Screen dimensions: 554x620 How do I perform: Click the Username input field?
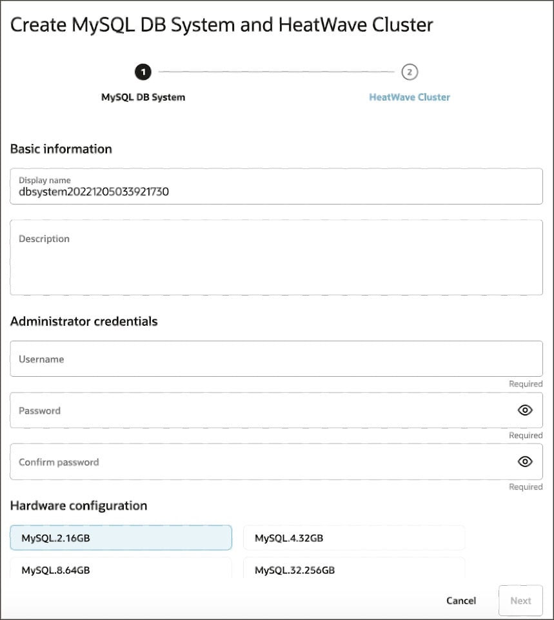click(x=276, y=359)
